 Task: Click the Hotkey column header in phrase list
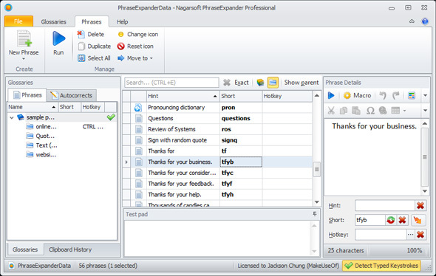pos(287,96)
